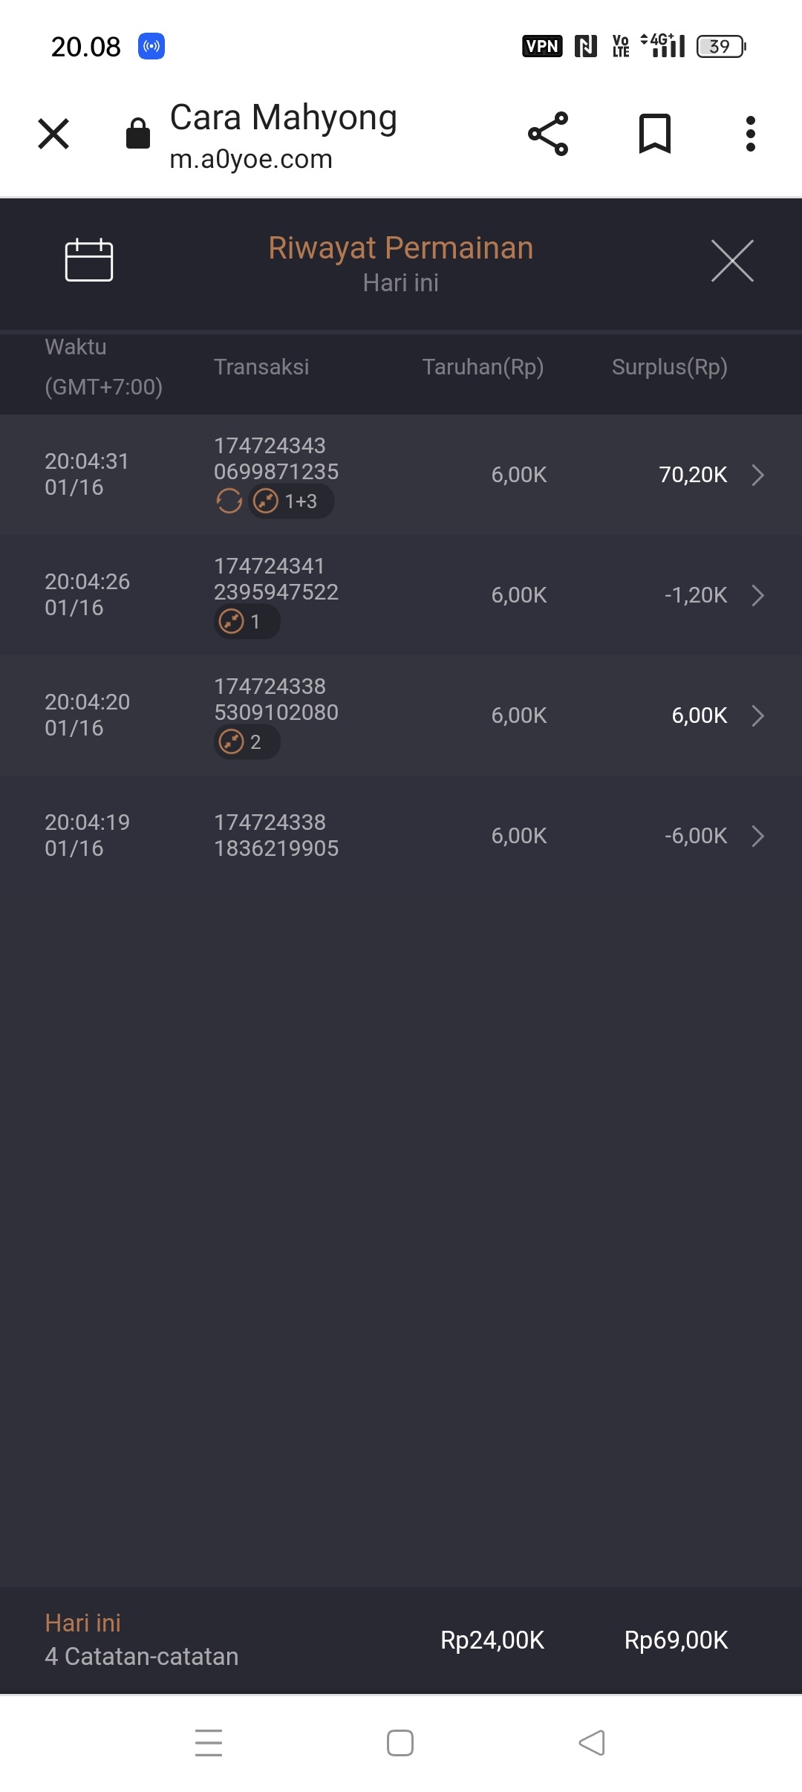The width and height of the screenshot is (802, 1792).
Task: Open the calendar date picker icon
Action: point(89,261)
